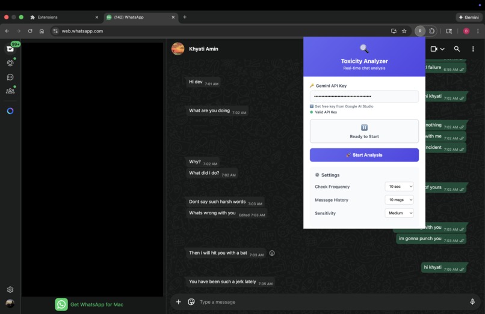Open the emoji and sticker picker
485x314 pixels.
191,301
